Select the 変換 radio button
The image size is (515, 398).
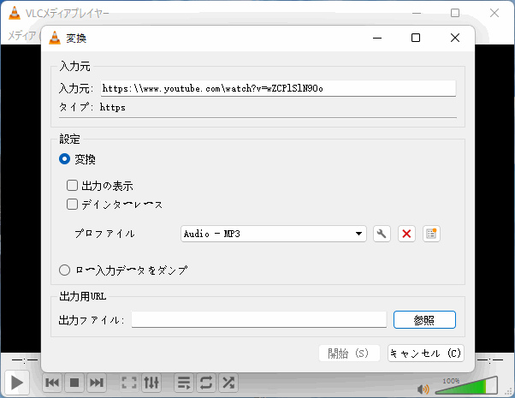coord(64,159)
